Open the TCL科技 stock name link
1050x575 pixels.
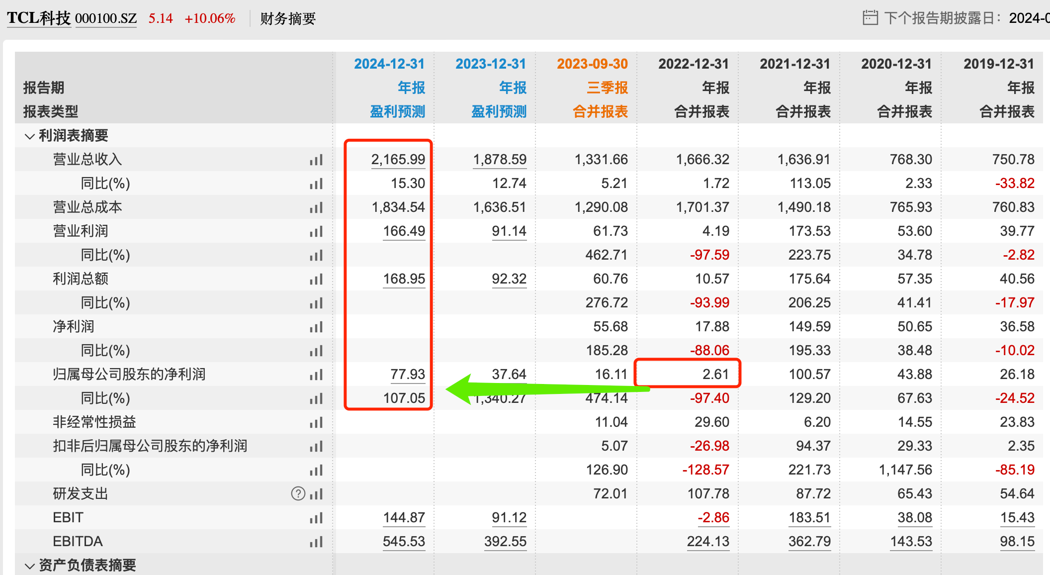(39, 18)
